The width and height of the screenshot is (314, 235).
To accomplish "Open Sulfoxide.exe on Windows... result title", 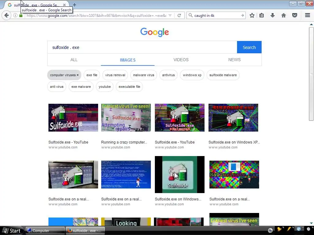I will (178, 199).
